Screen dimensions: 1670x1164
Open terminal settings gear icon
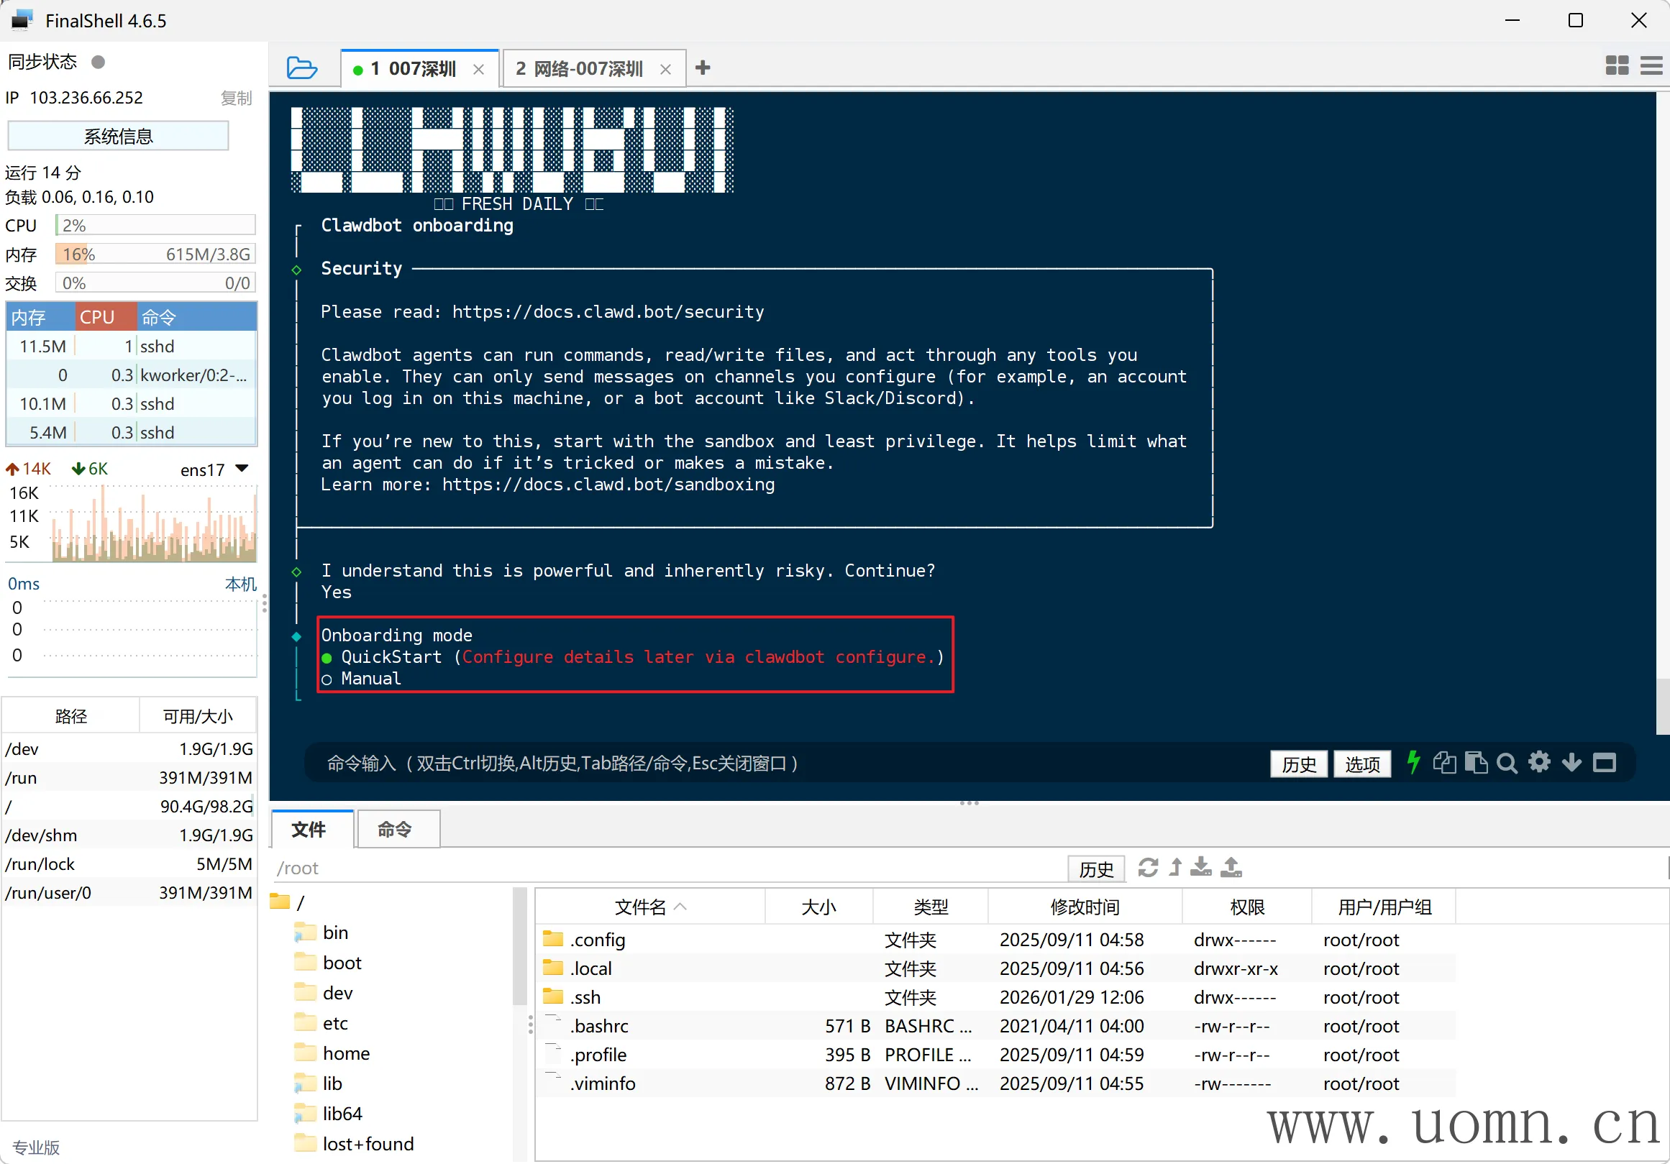tap(1539, 763)
